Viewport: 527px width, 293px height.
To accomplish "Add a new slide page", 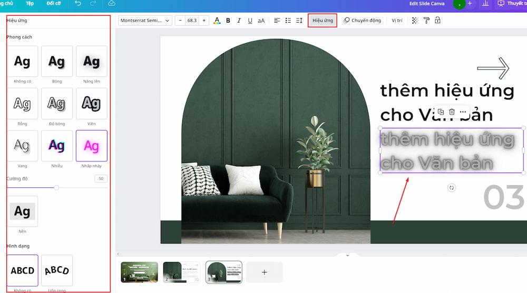I will tap(265, 272).
